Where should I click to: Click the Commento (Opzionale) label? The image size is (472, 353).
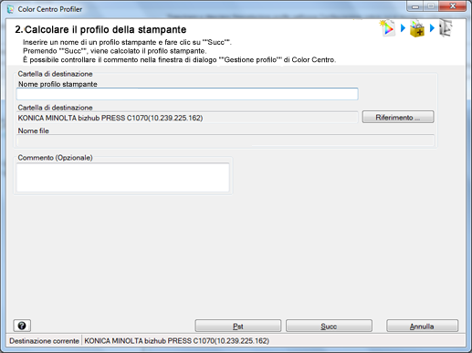(55, 158)
